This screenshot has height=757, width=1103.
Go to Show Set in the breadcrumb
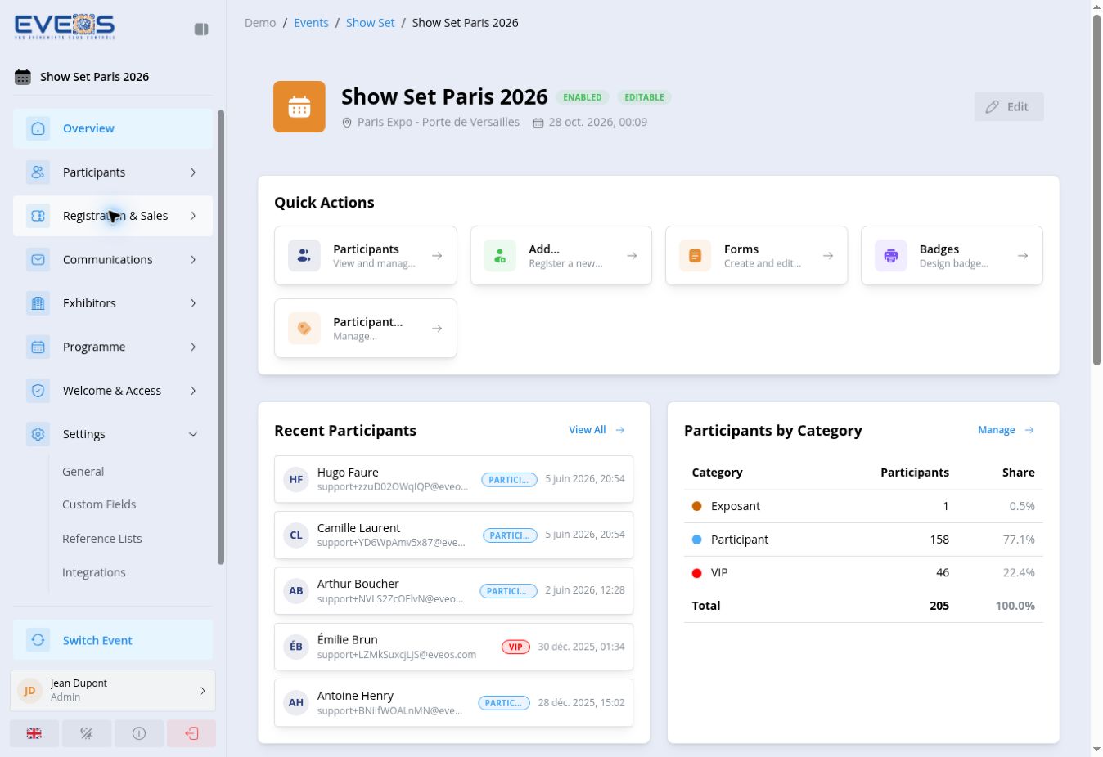click(370, 23)
